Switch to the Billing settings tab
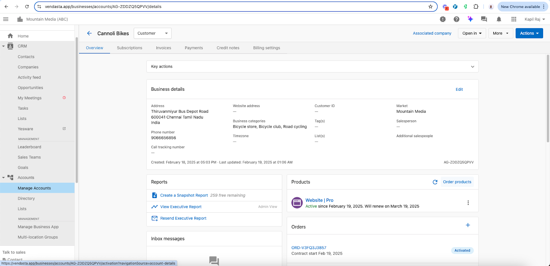Viewport: 550px width, 266px height. pos(267,48)
